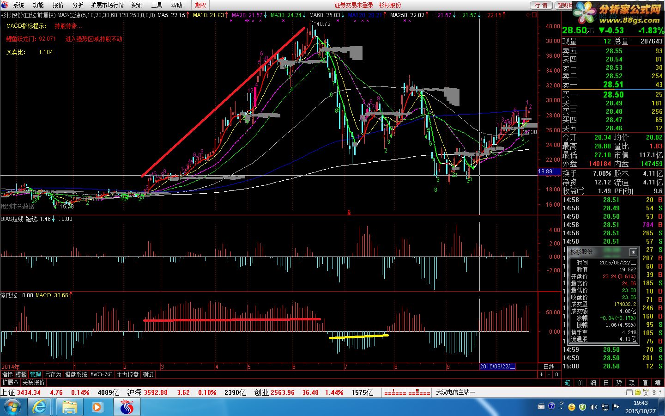
Task: Select the 测试 indicator tab
Action: [148, 374]
